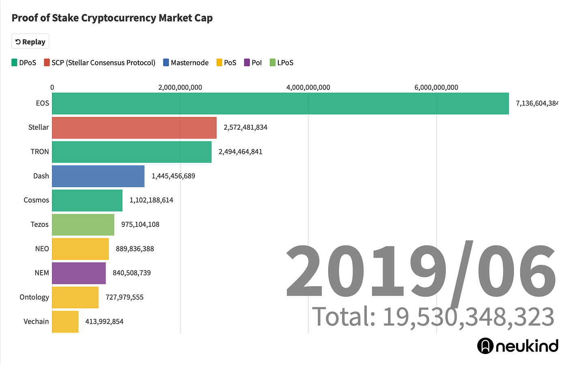Image resolution: width=568 pixels, height=365 pixels.
Task: Click the Vechain row label
Action: pyautogui.click(x=36, y=322)
